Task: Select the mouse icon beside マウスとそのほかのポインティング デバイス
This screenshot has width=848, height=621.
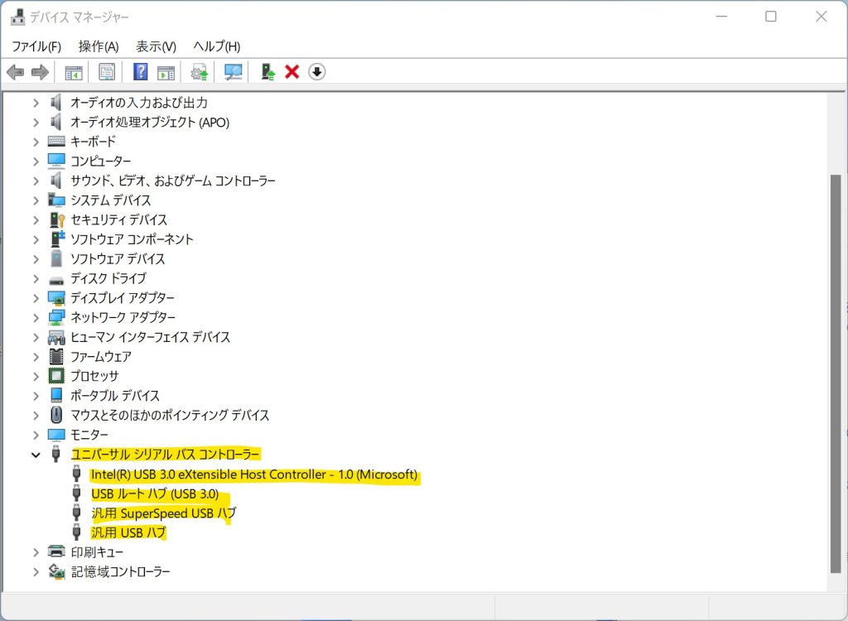Action: point(56,415)
